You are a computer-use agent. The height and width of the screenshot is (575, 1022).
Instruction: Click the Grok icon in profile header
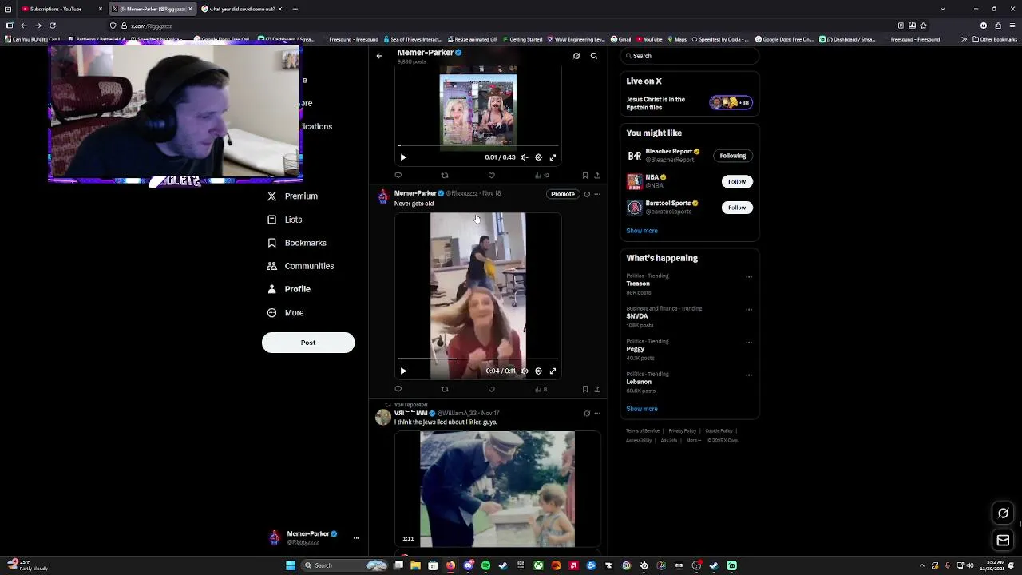point(576,56)
